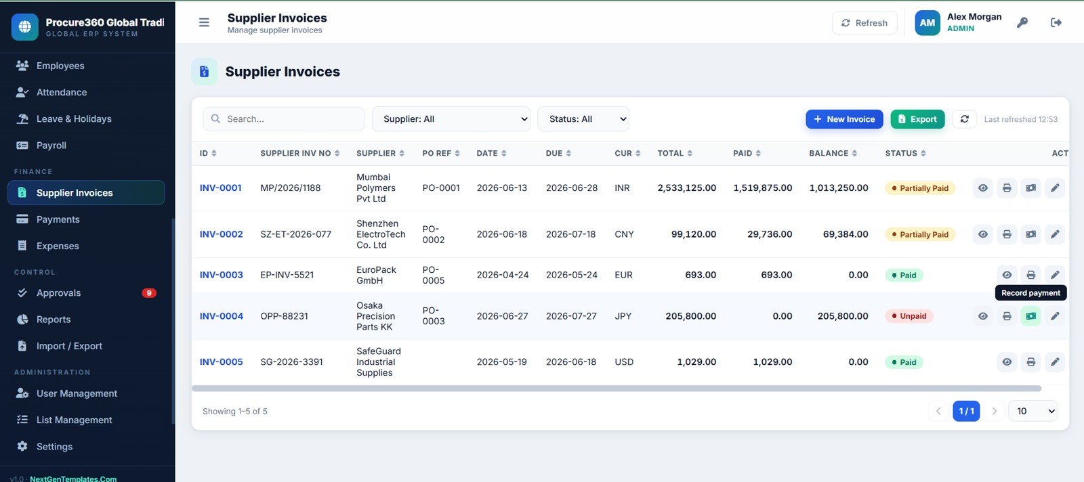Click the horizontal table scrollbar

tap(617, 389)
